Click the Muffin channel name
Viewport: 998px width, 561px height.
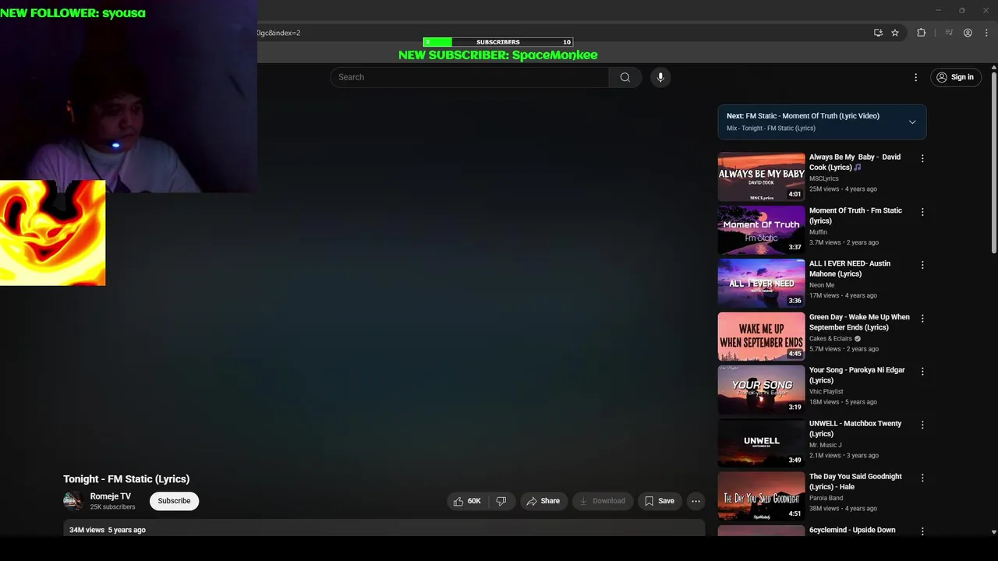(818, 232)
